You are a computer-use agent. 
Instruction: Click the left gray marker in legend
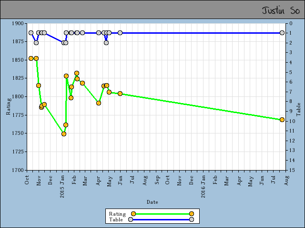(131, 219)
